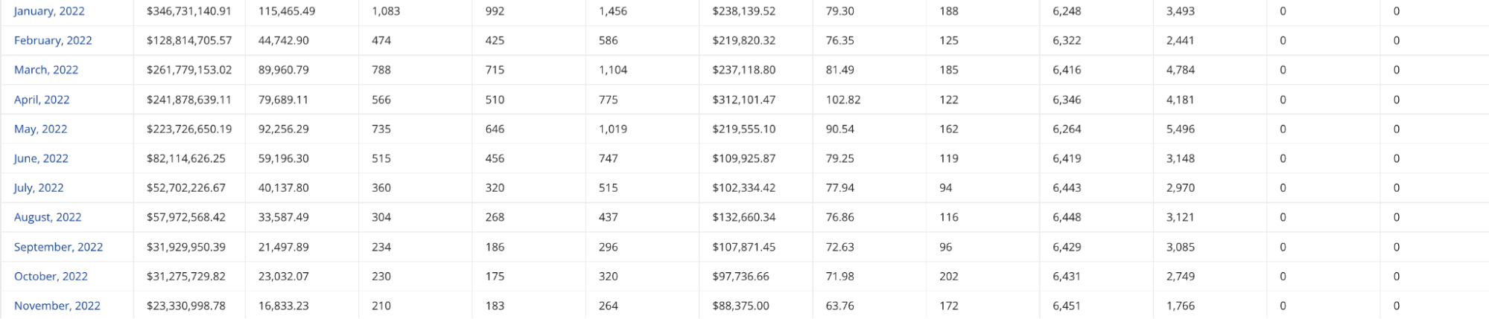The width and height of the screenshot is (1489, 319).
Task: Open the October, 2022 link
Action: click(x=51, y=276)
